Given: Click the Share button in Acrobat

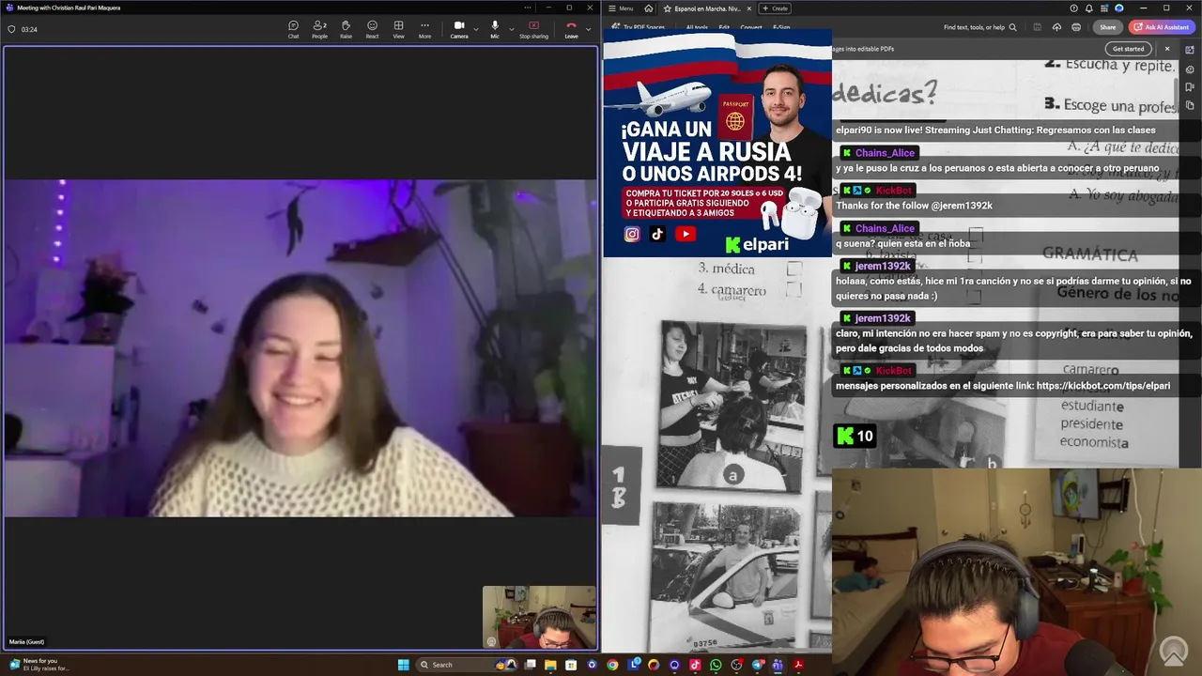Looking at the screenshot, I should coord(1108,27).
